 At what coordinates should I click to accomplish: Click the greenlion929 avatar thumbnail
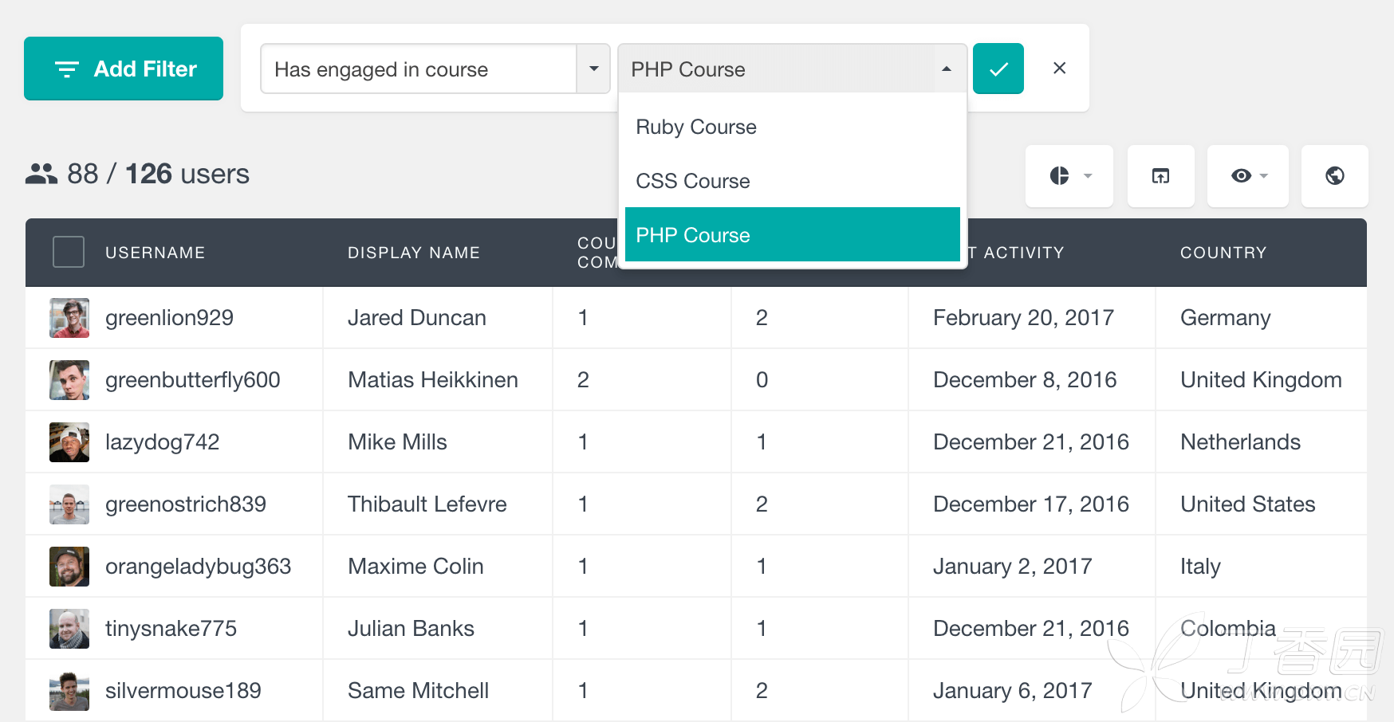(x=69, y=318)
